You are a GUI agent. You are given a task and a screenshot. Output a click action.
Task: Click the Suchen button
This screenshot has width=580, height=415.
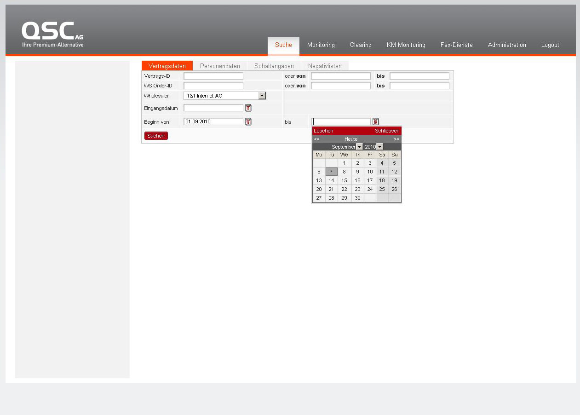156,136
